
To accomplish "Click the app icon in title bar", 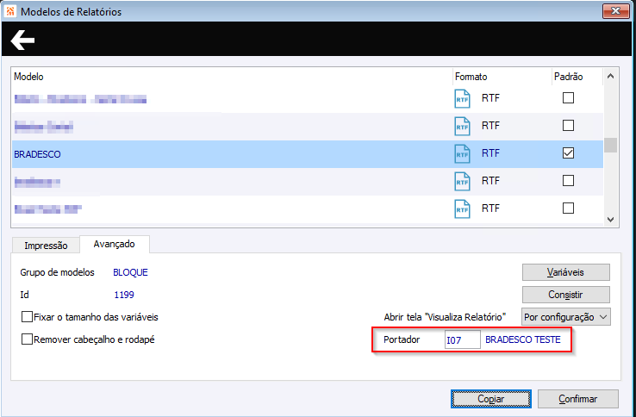I will tap(10, 11).
